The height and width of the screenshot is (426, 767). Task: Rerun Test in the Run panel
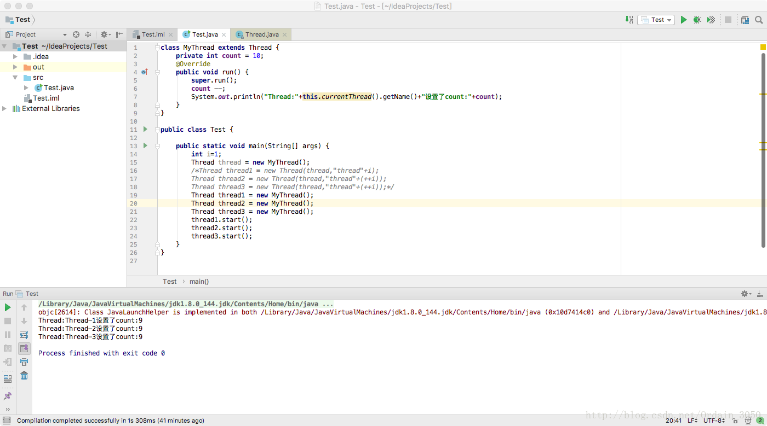pyautogui.click(x=8, y=308)
